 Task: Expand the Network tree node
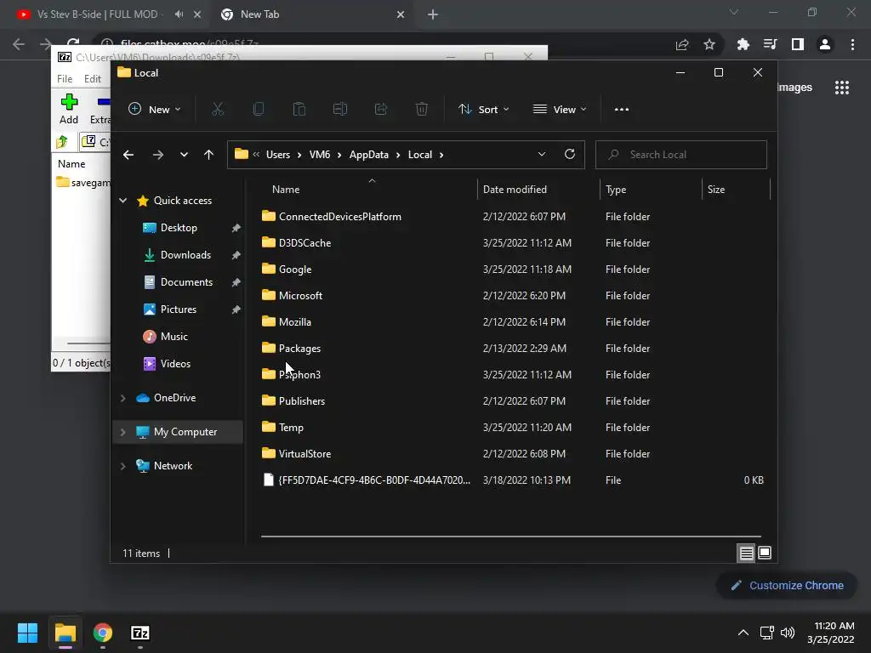point(122,466)
